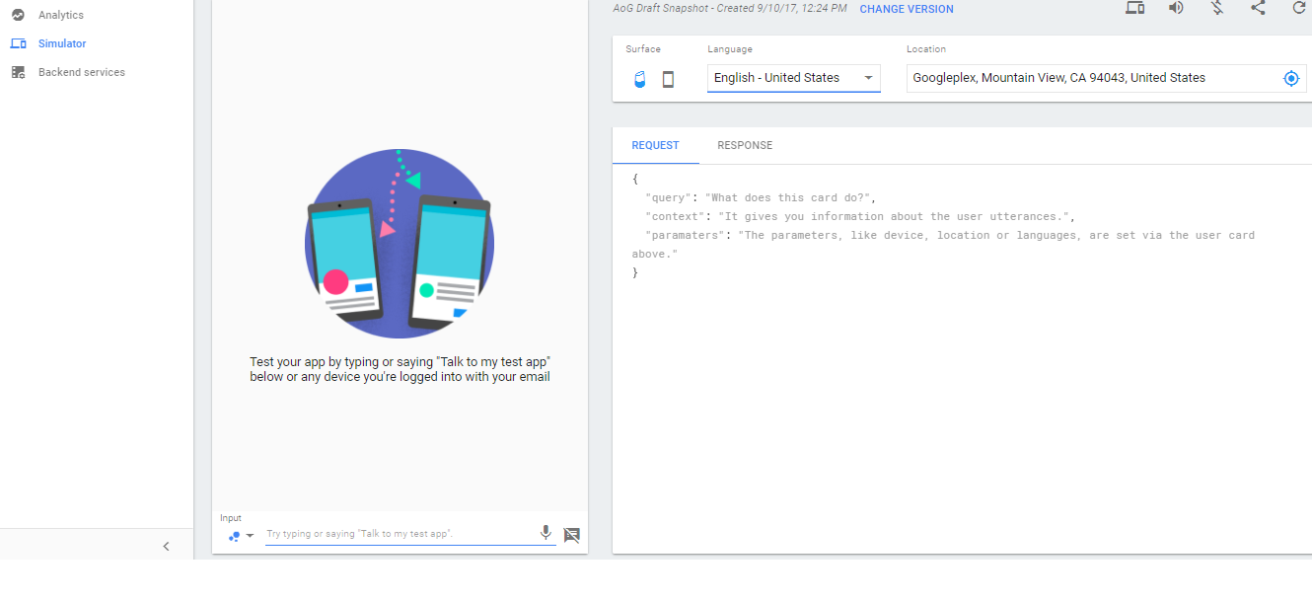
Task: Click the "context" line in JSON
Action: pos(859,216)
